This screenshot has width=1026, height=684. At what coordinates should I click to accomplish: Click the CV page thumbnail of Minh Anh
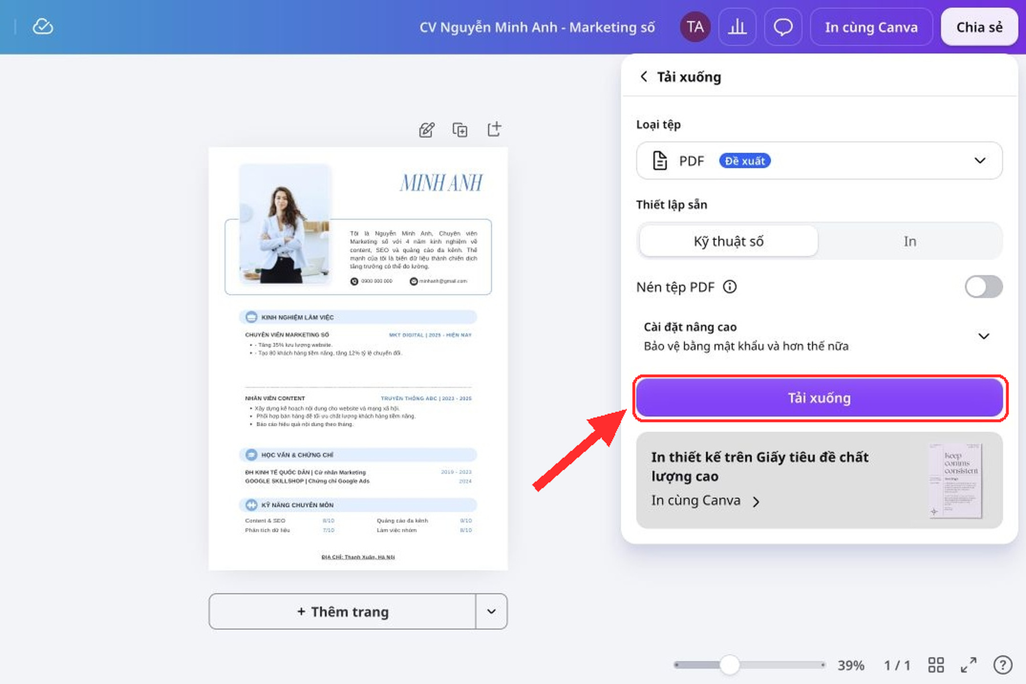click(x=358, y=359)
